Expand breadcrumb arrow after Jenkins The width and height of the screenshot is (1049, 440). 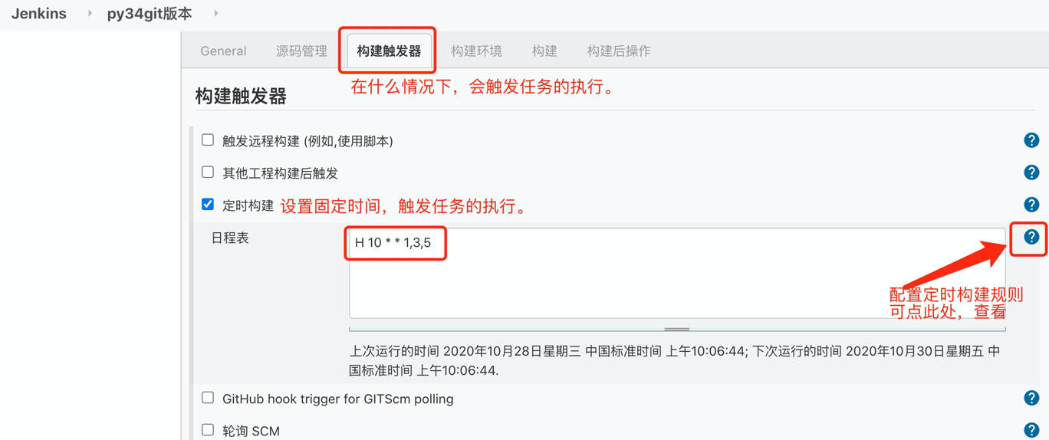pyautogui.click(x=90, y=14)
